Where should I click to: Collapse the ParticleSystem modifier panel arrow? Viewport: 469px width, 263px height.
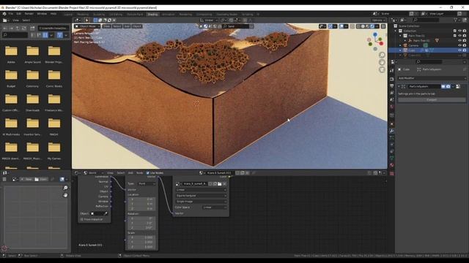pyautogui.click(x=399, y=86)
